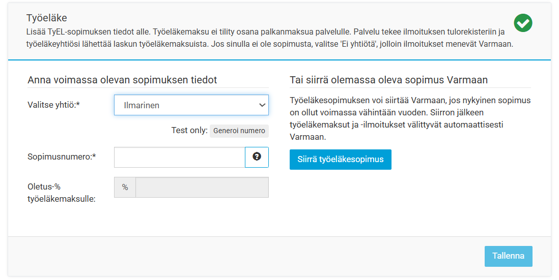Click the Valitse yhtiö label

coord(53,105)
